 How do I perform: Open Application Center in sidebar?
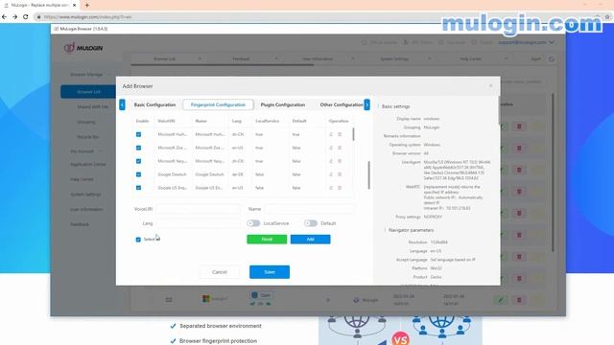(88, 164)
